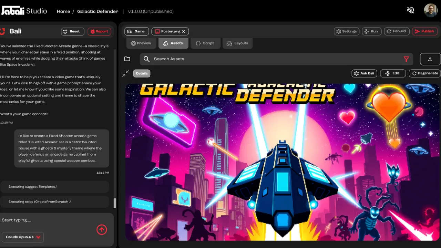
Task: Close the Poster.png tab
Action: pyautogui.click(x=184, y=31)
